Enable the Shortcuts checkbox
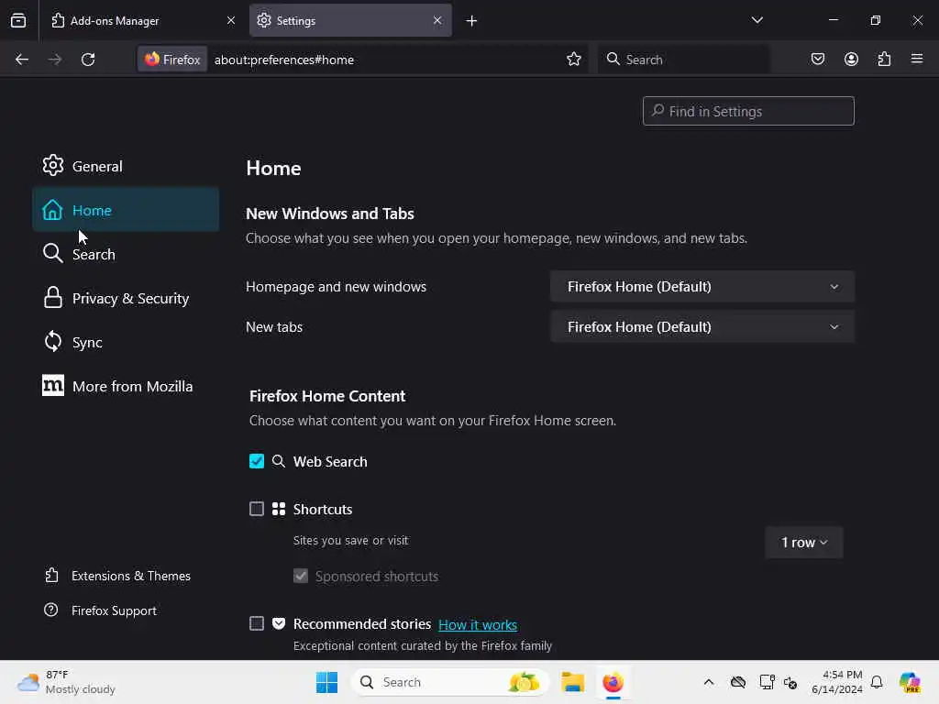 click(257, 509)
